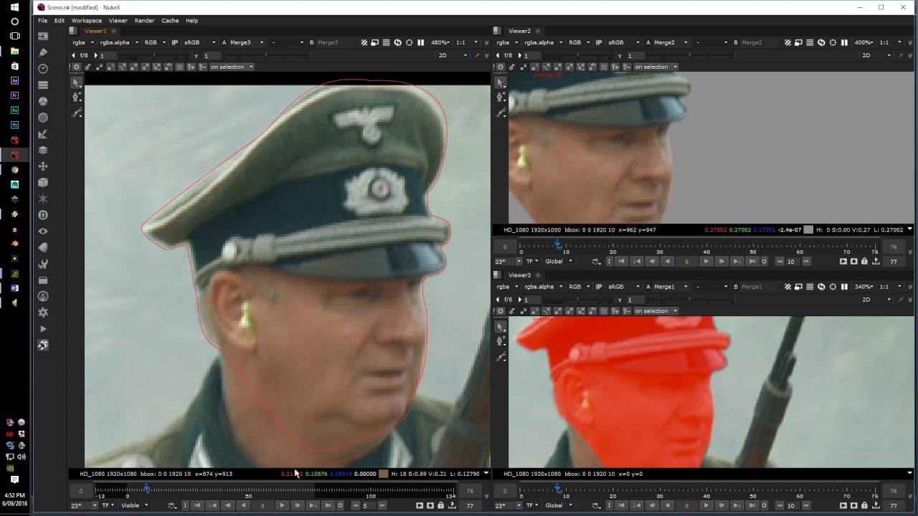
Task: Open the File menu
Action: pos(43,21)
